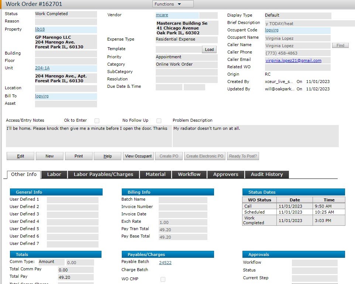Open the Audit History tab
Screen dimensions: 355x284
[x=267, y=174]
